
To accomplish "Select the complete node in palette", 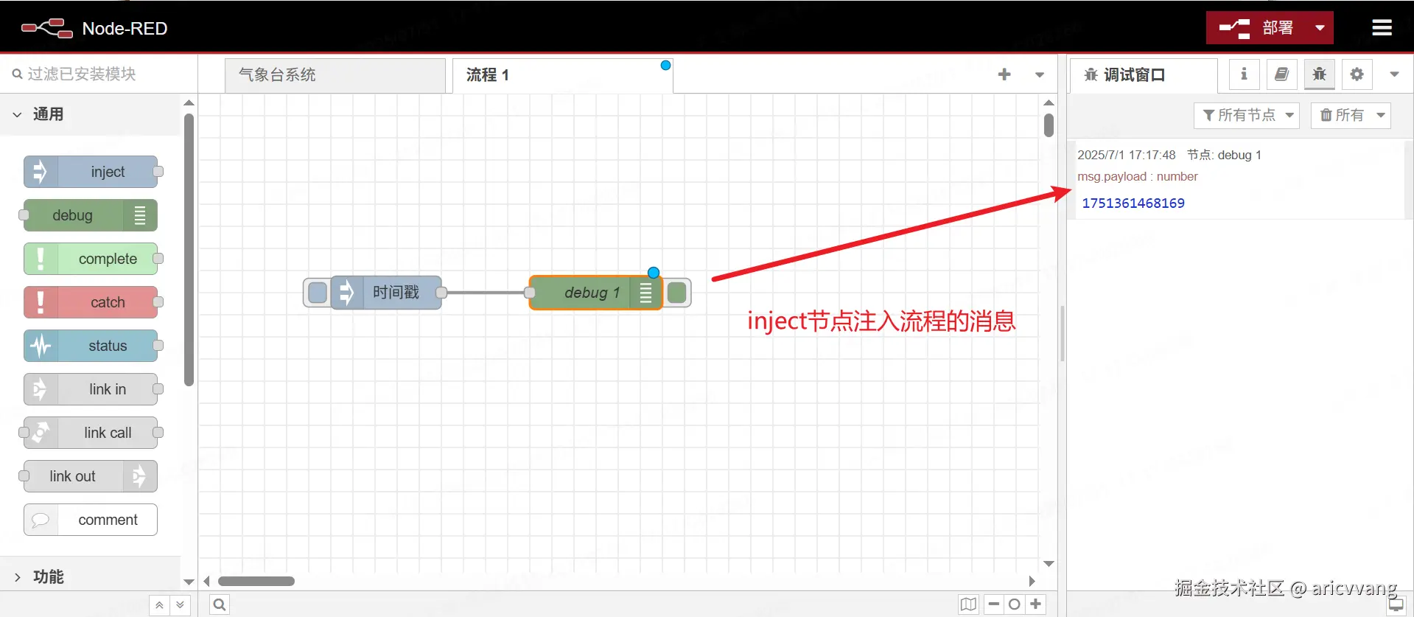I will pyautogui.click(x=91, y=259).
